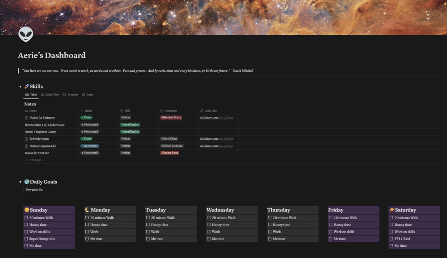
Task: Click the New goals list button
Action: [x=34, y=190]
